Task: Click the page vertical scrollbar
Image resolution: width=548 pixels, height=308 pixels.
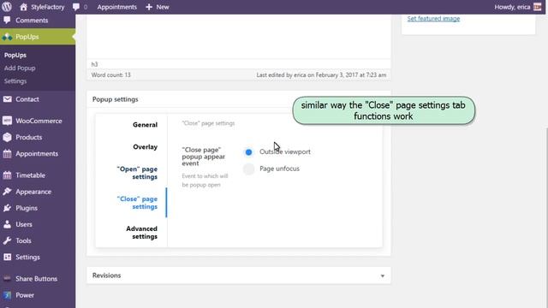Action: pyautogui.click(x=546, y=216)
